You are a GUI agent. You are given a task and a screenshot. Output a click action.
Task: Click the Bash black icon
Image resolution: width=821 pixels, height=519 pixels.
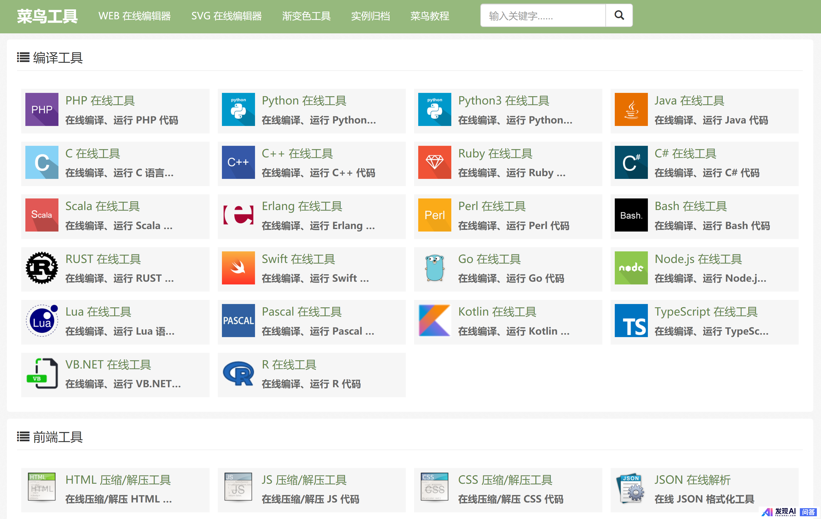click(631, 215)
